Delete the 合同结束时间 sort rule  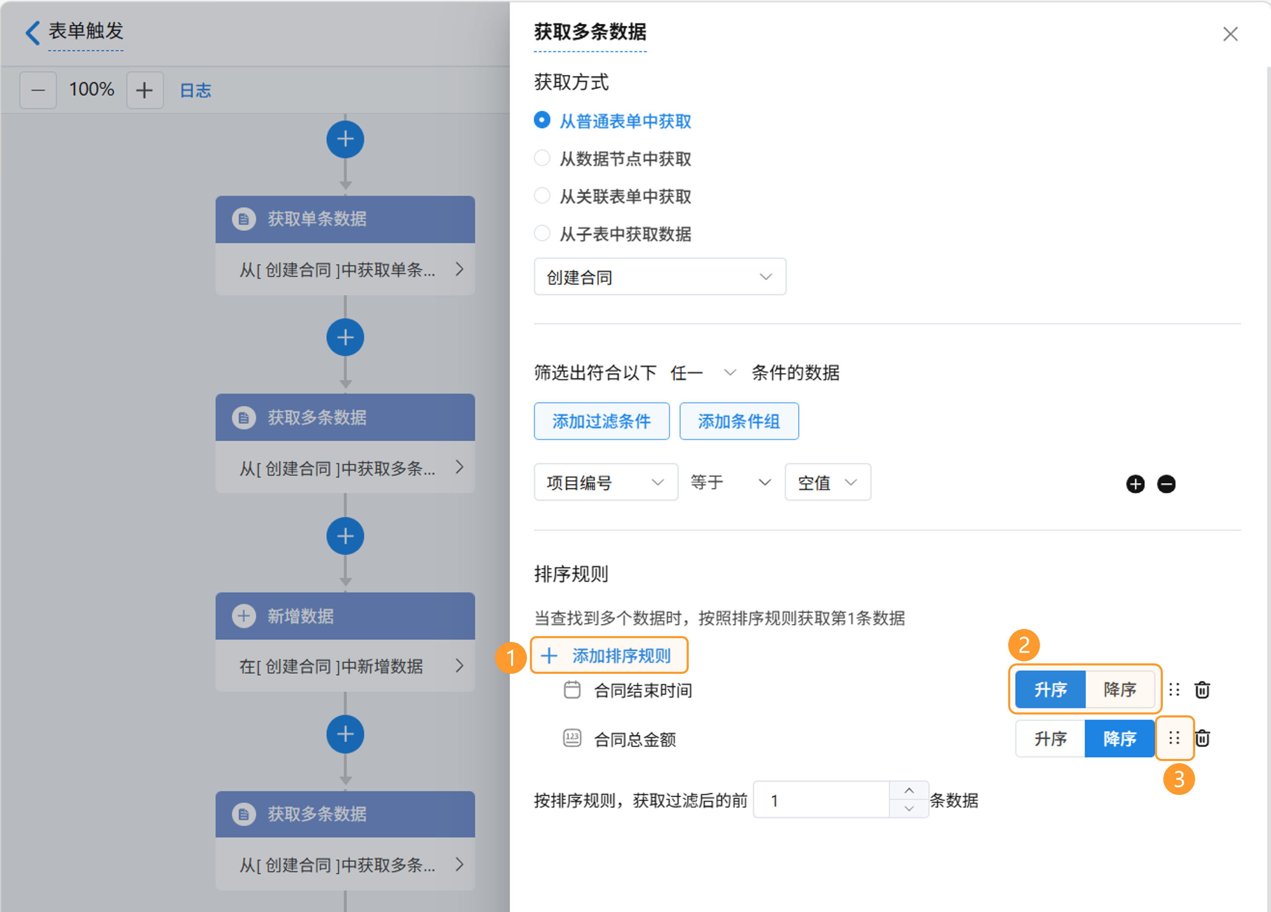[1202, 689]
